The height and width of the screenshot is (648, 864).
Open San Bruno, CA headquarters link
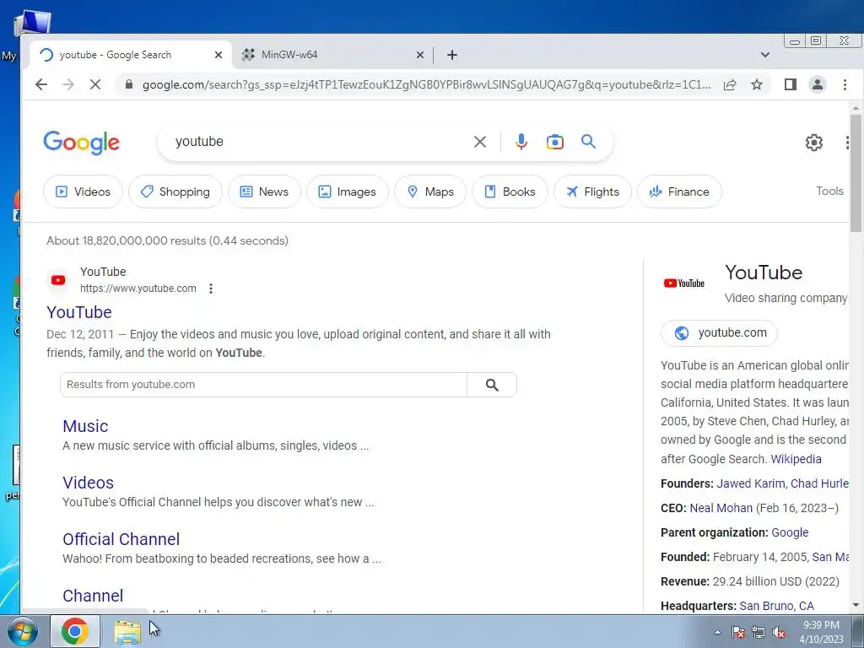click(776, 606)
